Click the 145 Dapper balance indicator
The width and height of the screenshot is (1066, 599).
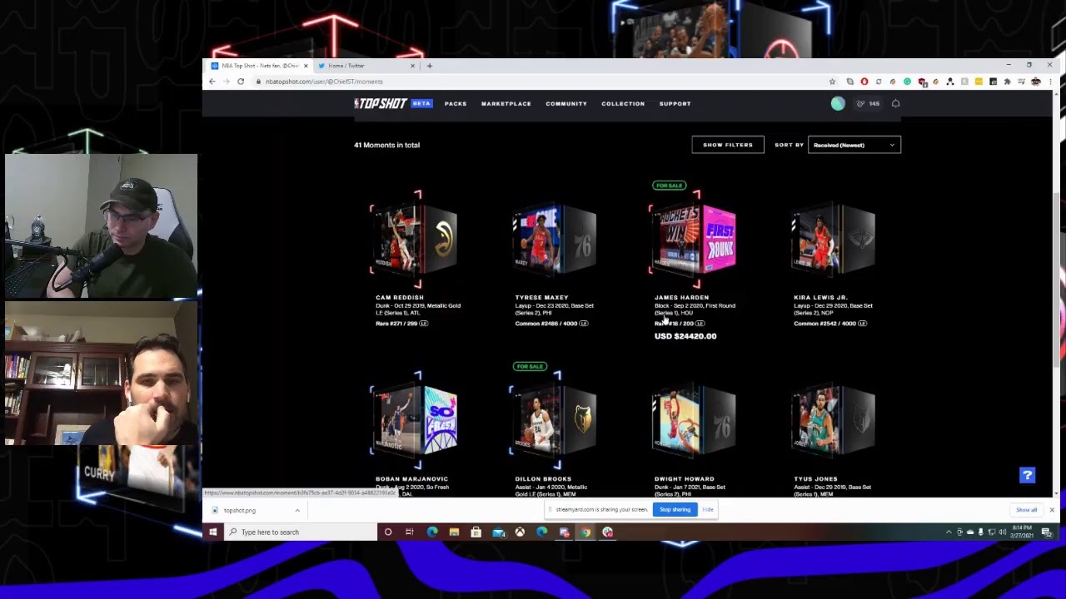pyautogui.click(x=868, y=103)
